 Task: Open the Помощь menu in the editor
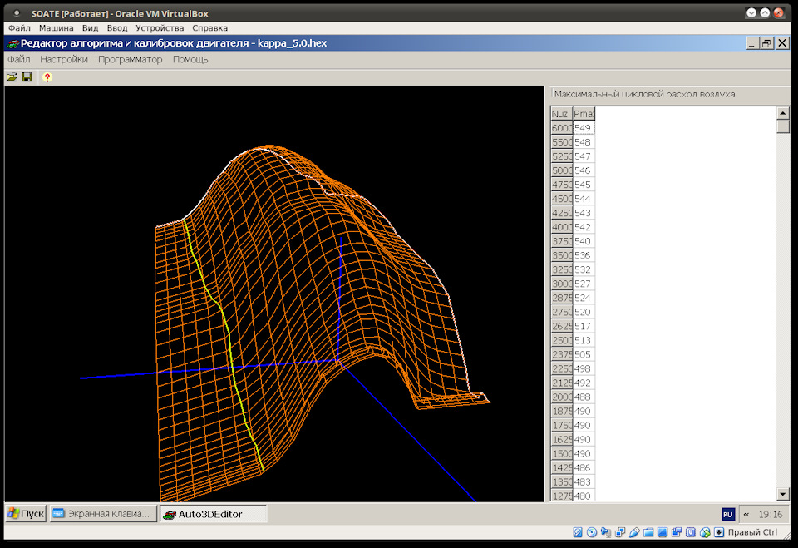click(x=190, y=59)
